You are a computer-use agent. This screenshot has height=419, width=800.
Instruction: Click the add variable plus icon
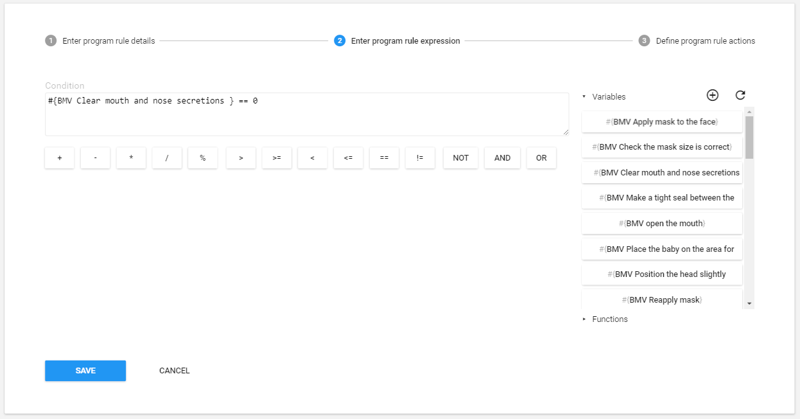[712, 95]
